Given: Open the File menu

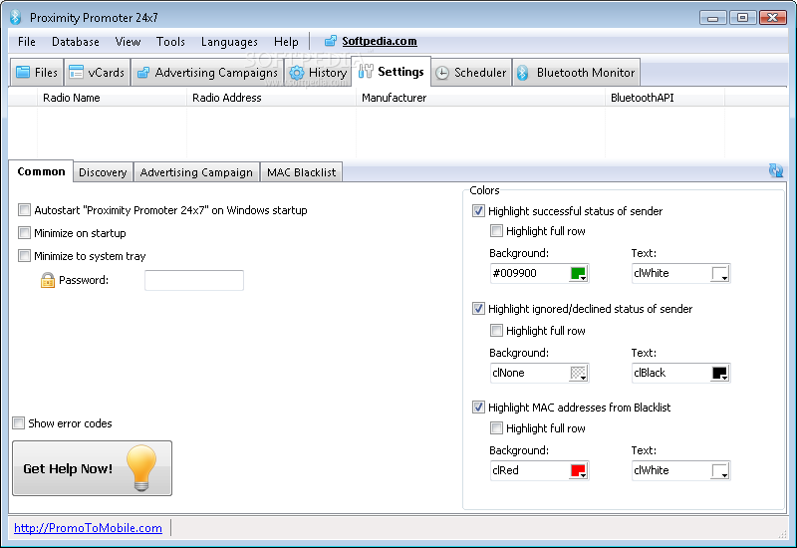Looking at the screenshot, I should pyautogui.click(x=27, y=42).
